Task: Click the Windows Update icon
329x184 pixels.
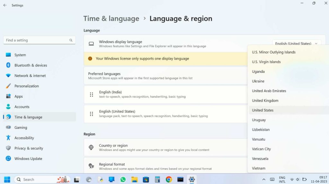Action: 8,159
